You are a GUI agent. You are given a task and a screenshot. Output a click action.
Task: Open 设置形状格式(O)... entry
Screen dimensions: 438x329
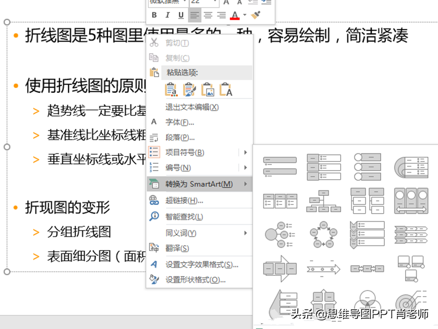tap(200, 279)
